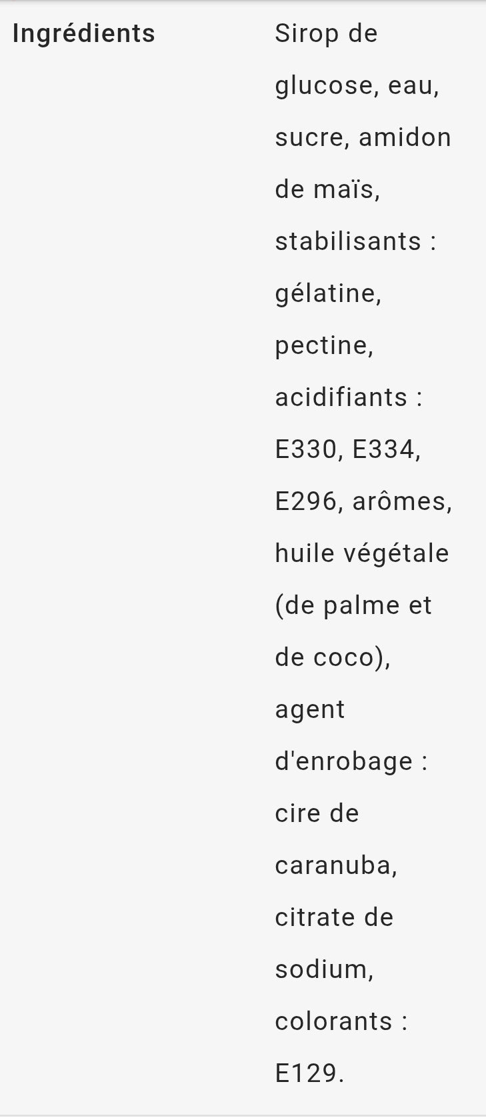The width and height of the screenshot is (486, 1118).
Task: Click the 'colorants :' text
Action: [x=341, y=1022]
